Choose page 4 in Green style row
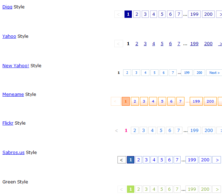The image size is (222, 196). [154, 189]
